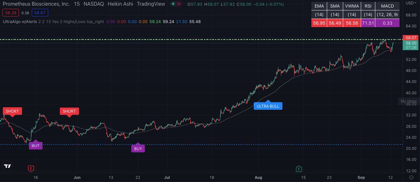Click the 68.00 price scale label
This screenshot has height=182, width=420.
[x=411, y=15]
